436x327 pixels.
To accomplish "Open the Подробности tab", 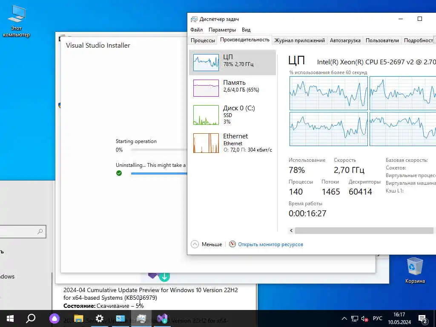I will pos(418,40).
